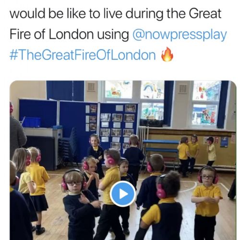This screenshot has height=240, width=240.
Task: Click the rainbow painting in the window
Action: point(152,90)
